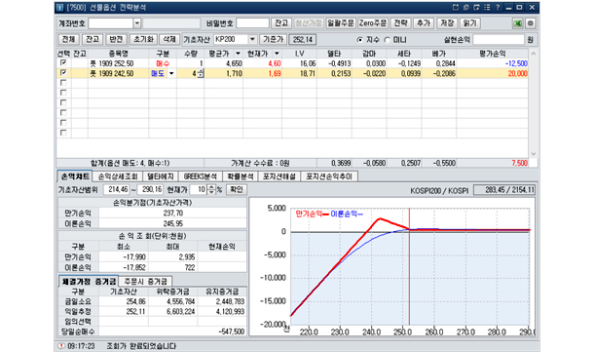The width and height of the screenshot is (594, 352).
Task: Click the 252.14 base price button
Action: [302, 39]
